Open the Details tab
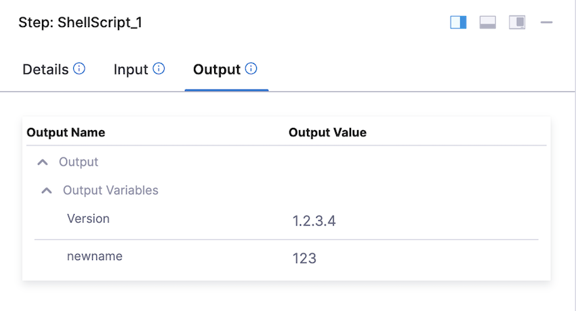The image size is (576, 311). coord(45,69)
